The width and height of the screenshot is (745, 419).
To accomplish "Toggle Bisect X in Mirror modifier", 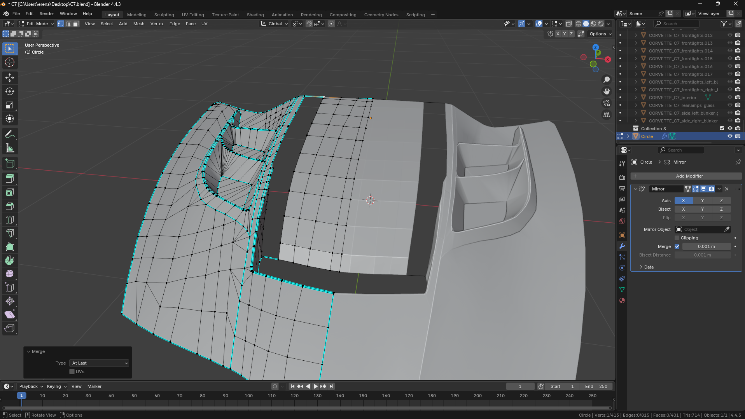I will [x=683, y=209].
